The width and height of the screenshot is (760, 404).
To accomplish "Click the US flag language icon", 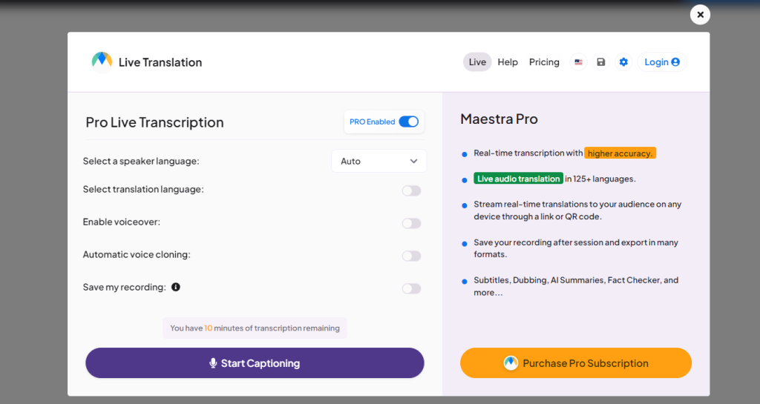I will [578, 62].
